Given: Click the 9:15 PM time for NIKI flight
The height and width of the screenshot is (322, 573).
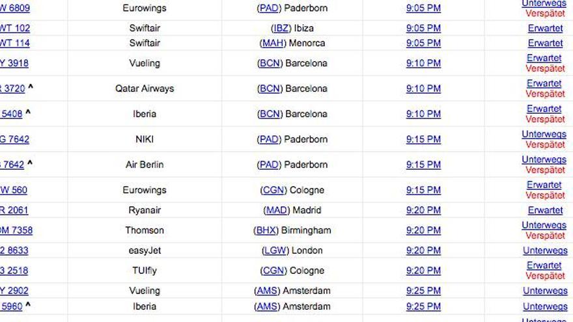Looking at the screenshot, I should [423, 139].
